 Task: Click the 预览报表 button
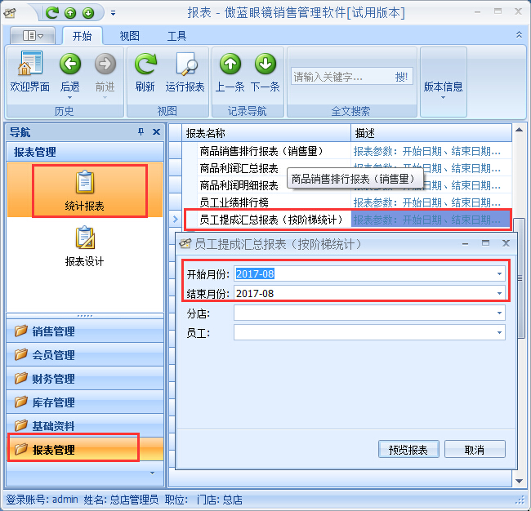tap(408, 450)
